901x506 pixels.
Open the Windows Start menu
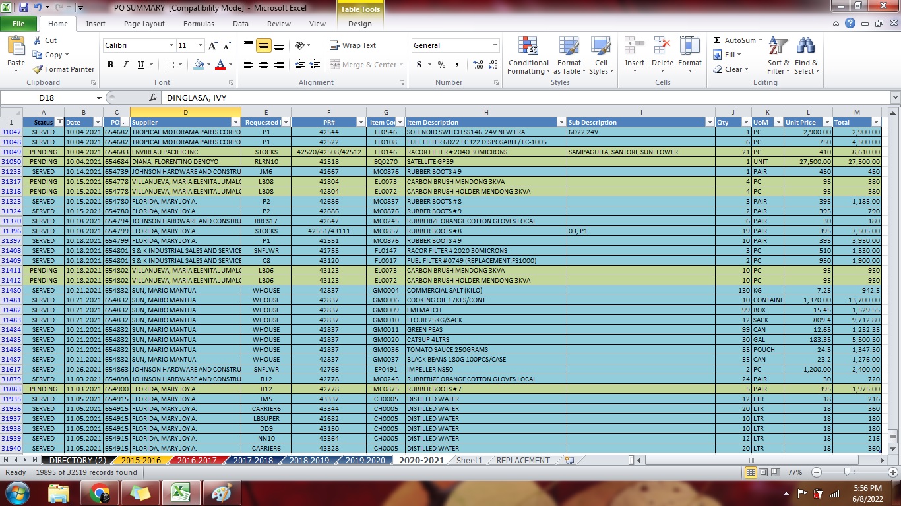pos(17,493)
